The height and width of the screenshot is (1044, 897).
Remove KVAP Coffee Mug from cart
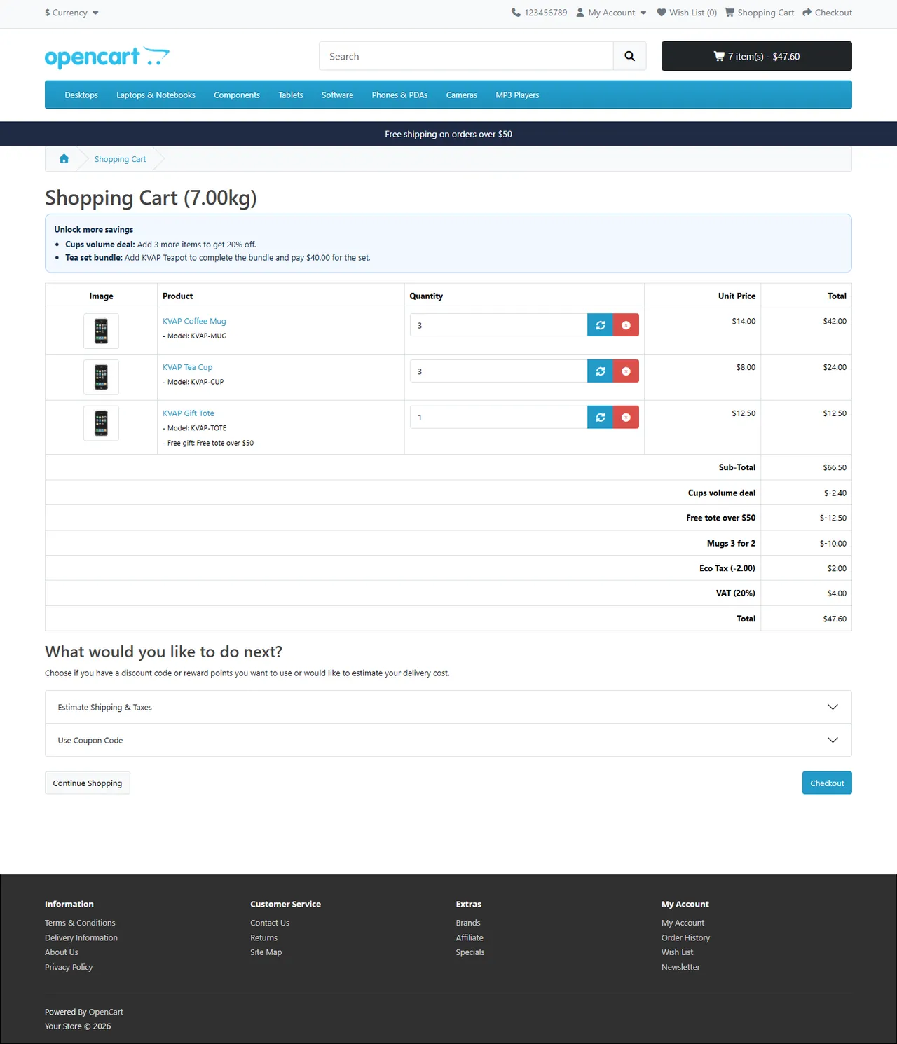coord(626,325)
